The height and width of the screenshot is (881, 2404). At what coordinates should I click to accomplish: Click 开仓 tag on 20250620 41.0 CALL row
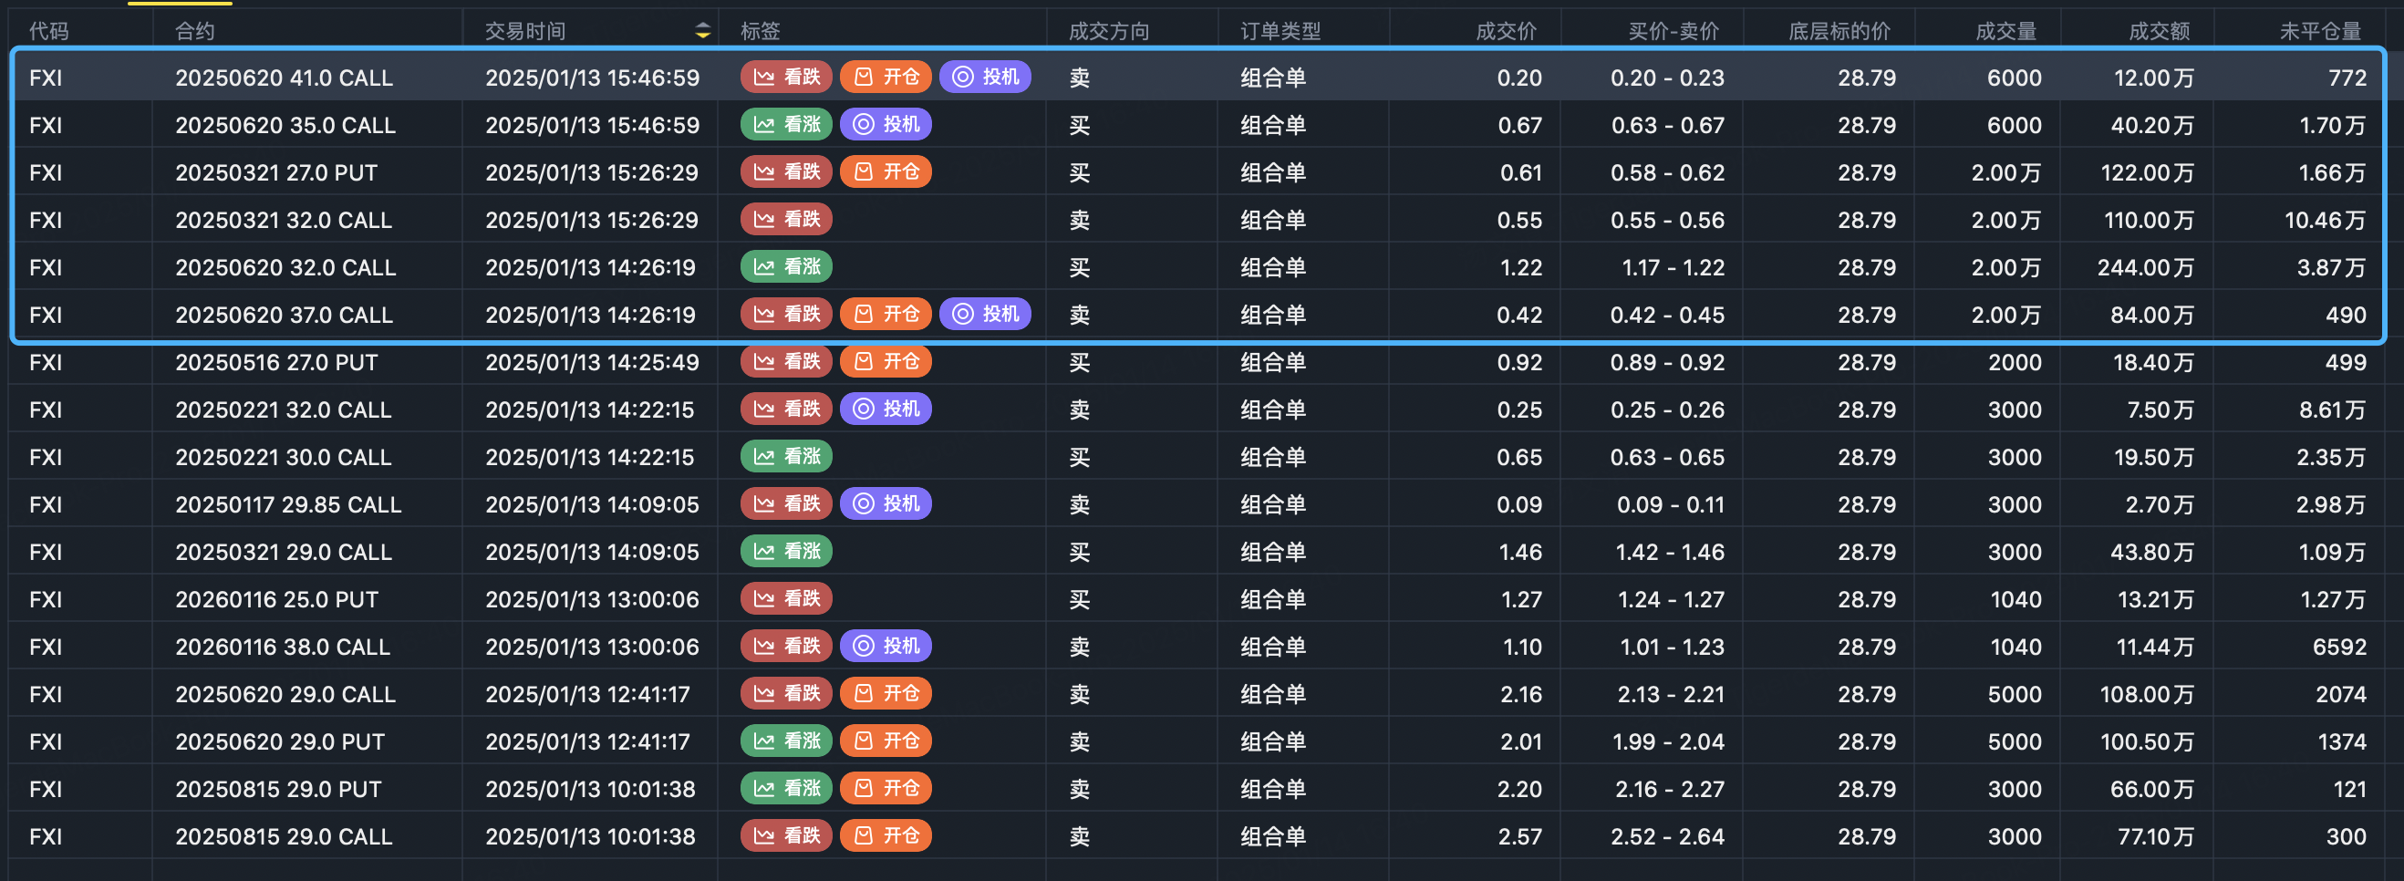click(x=886, y=77)
